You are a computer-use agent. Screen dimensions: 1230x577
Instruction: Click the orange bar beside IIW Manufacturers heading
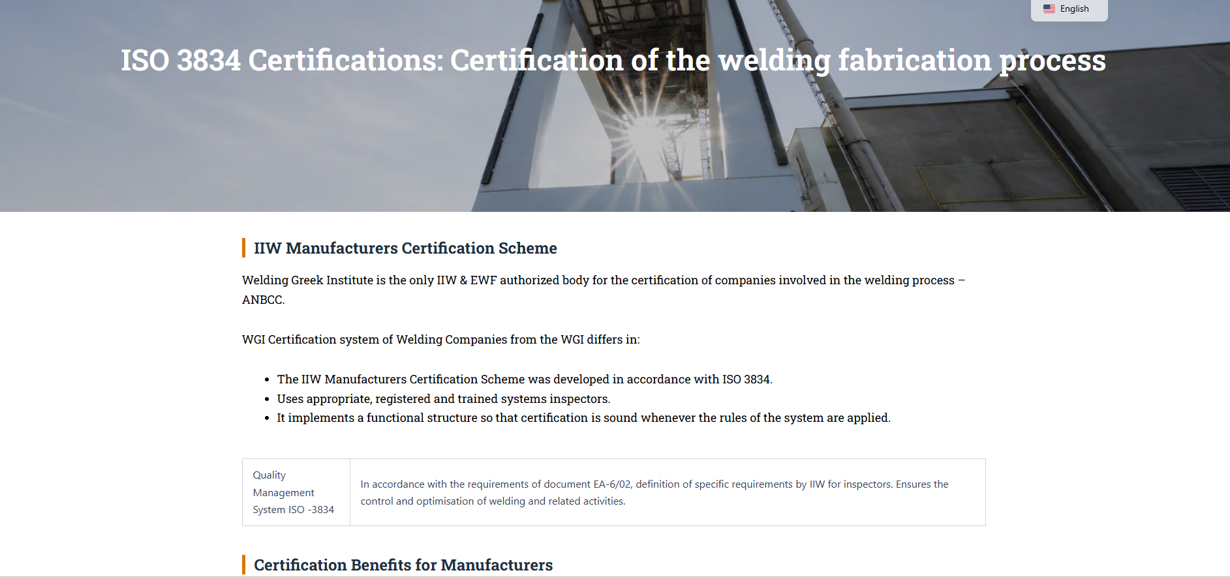tap(243, 248)
